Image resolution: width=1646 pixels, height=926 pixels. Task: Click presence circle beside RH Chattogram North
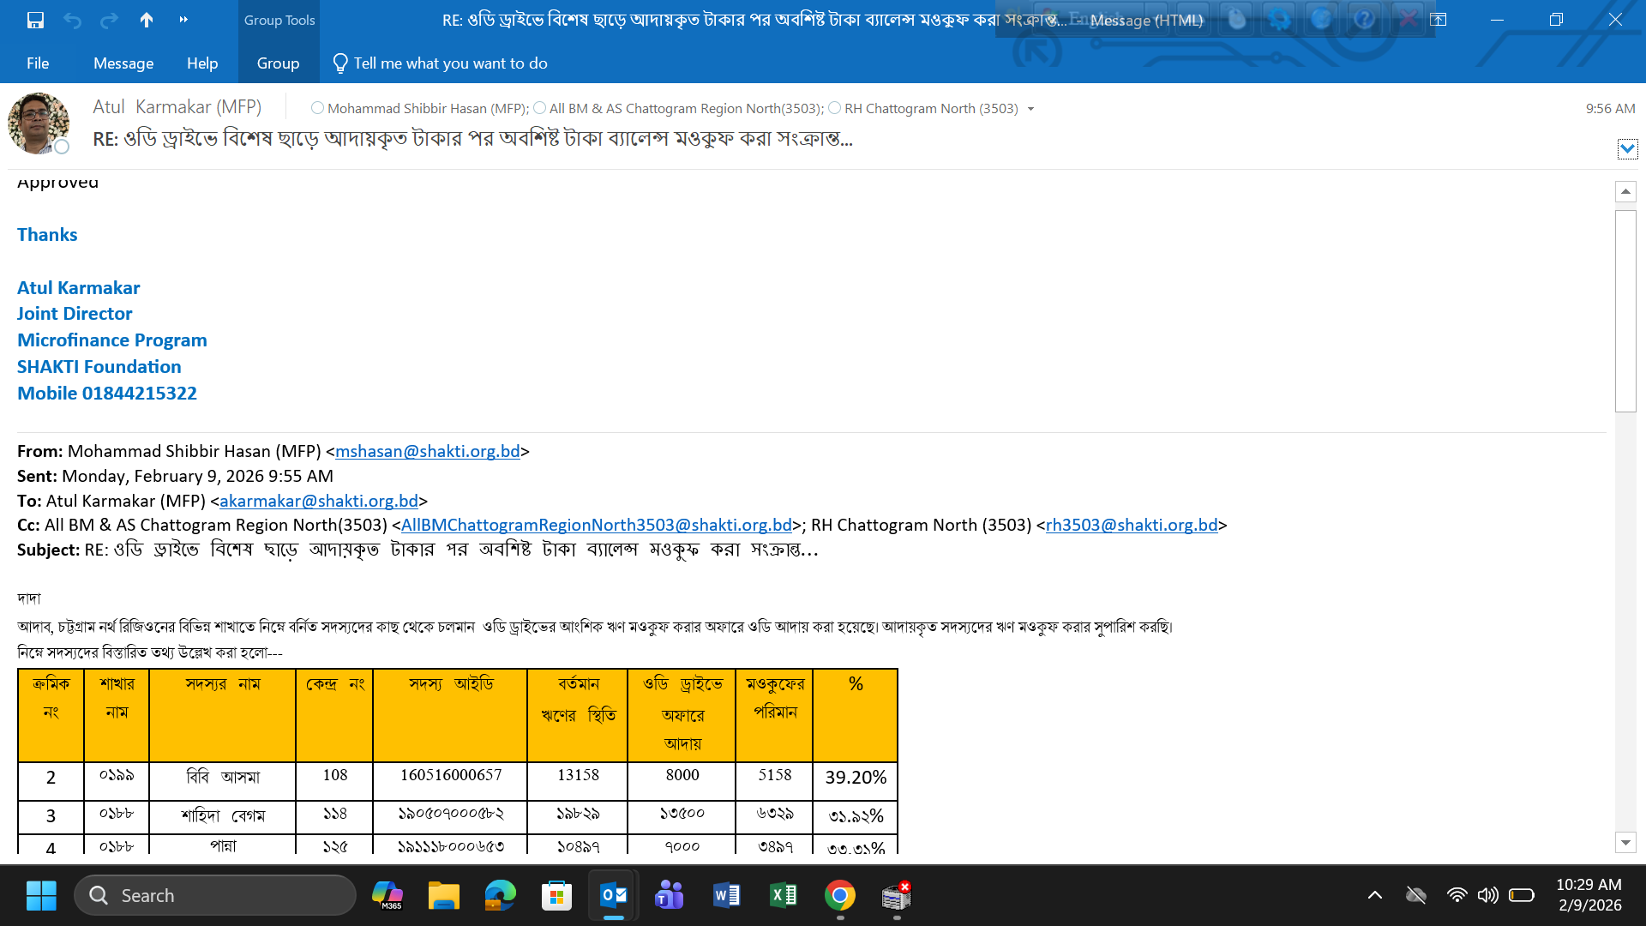point(834,108)
